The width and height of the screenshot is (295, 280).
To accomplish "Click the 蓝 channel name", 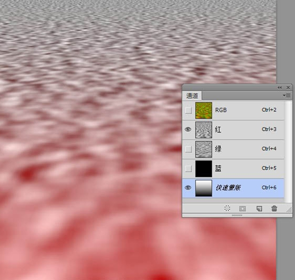I will coord(218,168).
